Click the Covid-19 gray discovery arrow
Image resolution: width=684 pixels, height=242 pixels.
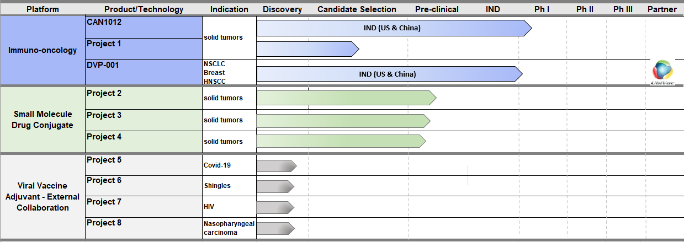[x=277, y=165]
